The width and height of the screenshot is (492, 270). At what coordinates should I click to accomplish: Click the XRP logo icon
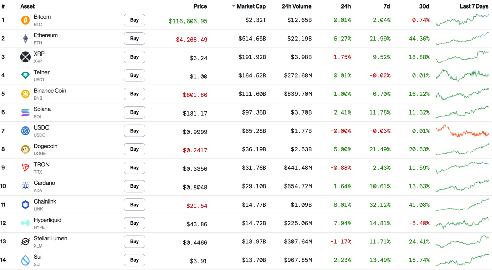tap(25, 57)
